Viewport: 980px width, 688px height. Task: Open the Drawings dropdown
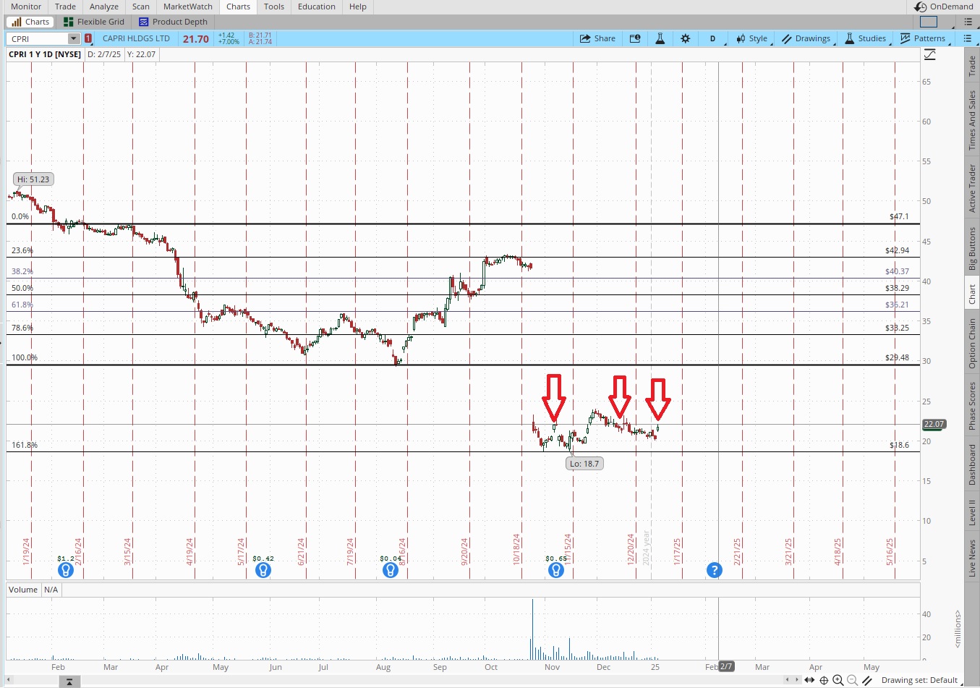(806, 38)
